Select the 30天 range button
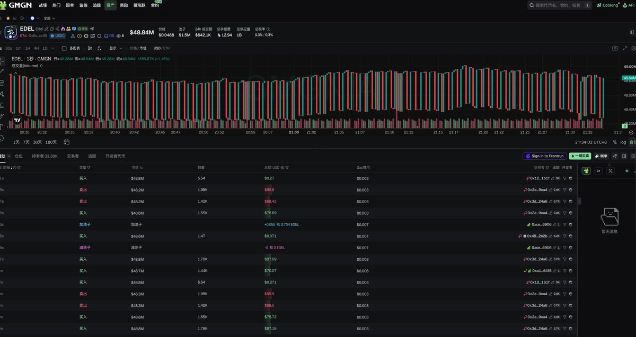This screenshot has width=636, height=337. [37, 142]
